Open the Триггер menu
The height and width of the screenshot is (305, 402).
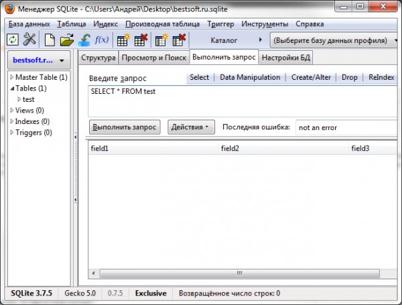(x=220, y=24)
